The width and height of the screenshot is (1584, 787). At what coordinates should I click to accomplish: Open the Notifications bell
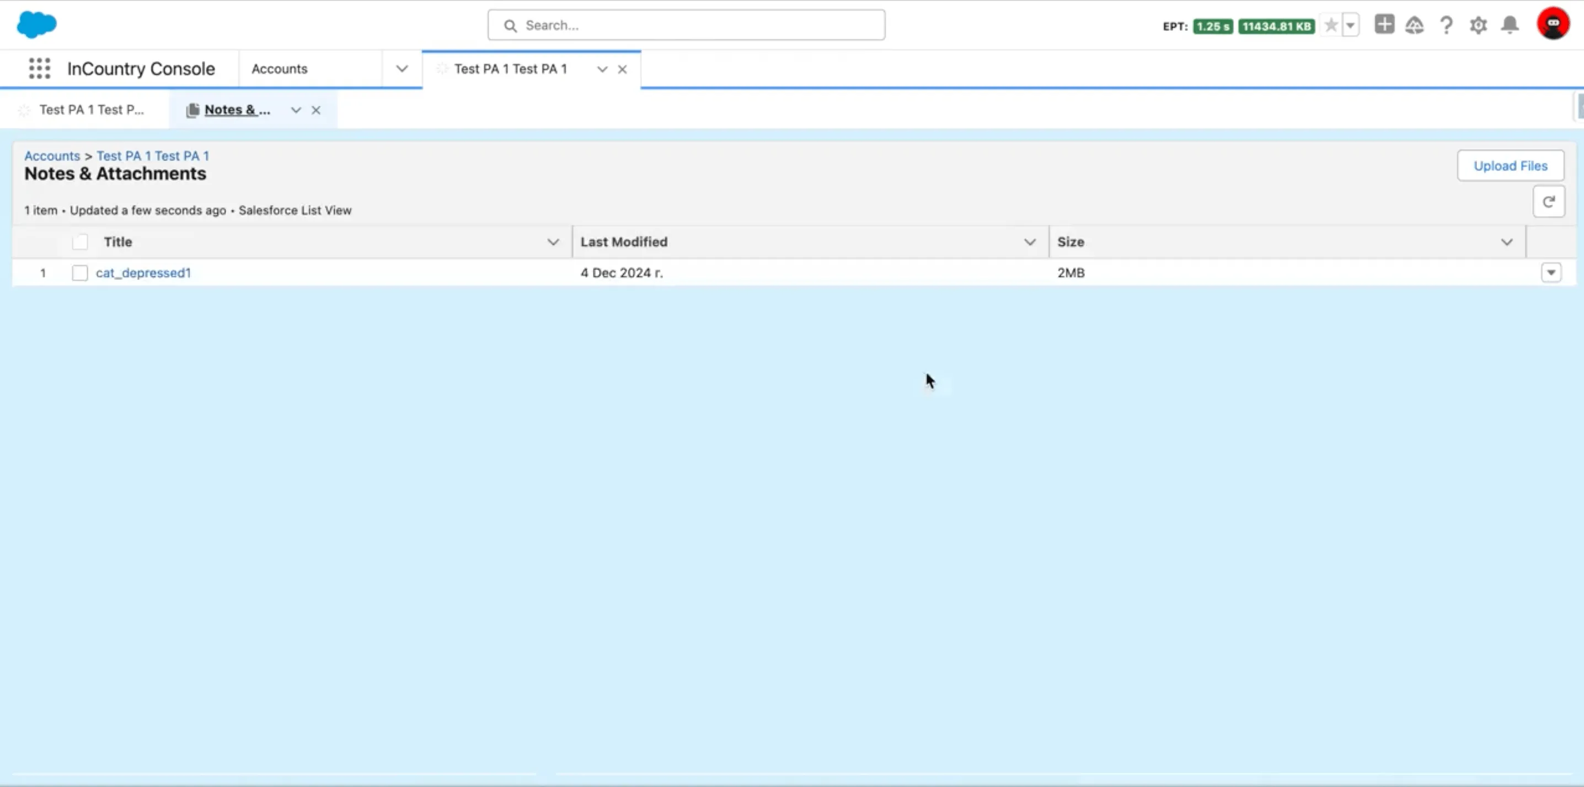click(1510, 25)
